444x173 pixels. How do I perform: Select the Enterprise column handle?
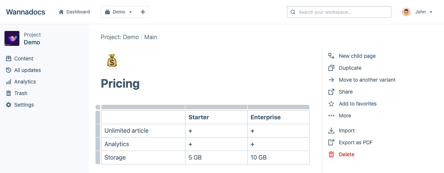point(278,107)
